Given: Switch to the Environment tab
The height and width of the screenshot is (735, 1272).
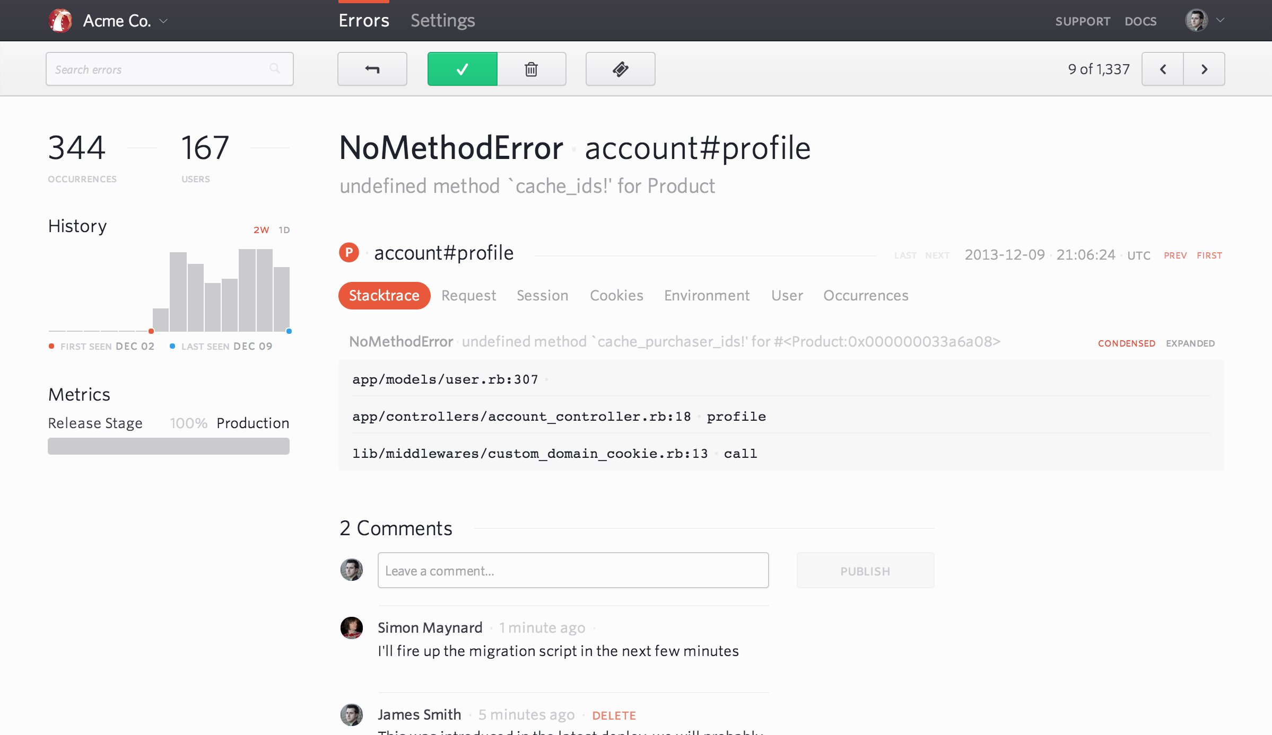Looking at the screenshot, I should (x=707, y=295).
